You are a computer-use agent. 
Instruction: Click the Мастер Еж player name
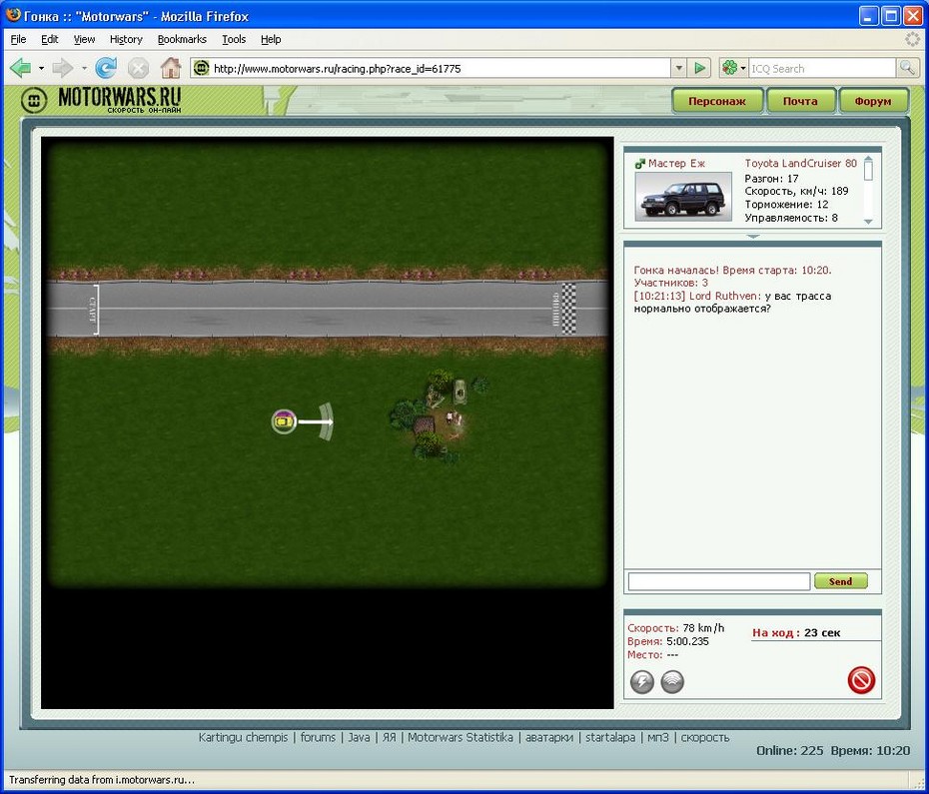(x=676, y=163)
